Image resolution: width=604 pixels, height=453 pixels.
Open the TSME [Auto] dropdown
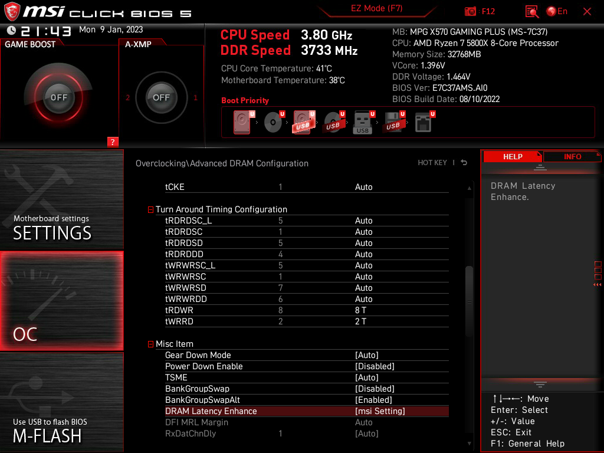pyautogui.click(x=367, y=377)
